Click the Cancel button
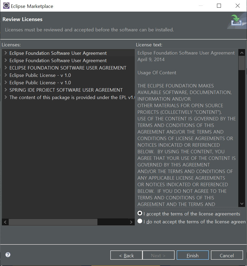 (227, 255)
